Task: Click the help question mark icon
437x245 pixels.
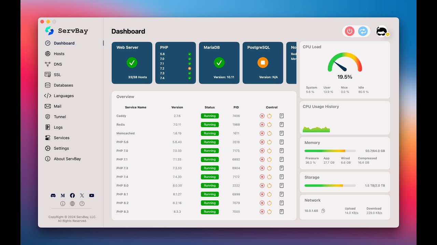Action: click(82, 203)
